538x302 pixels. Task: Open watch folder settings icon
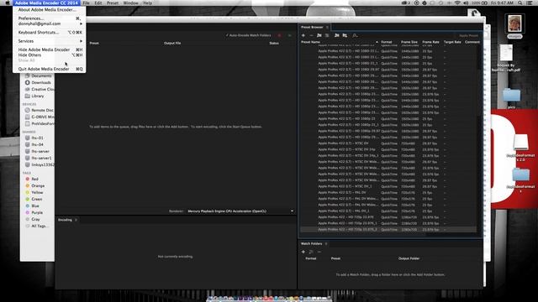(x=311, y=252)
